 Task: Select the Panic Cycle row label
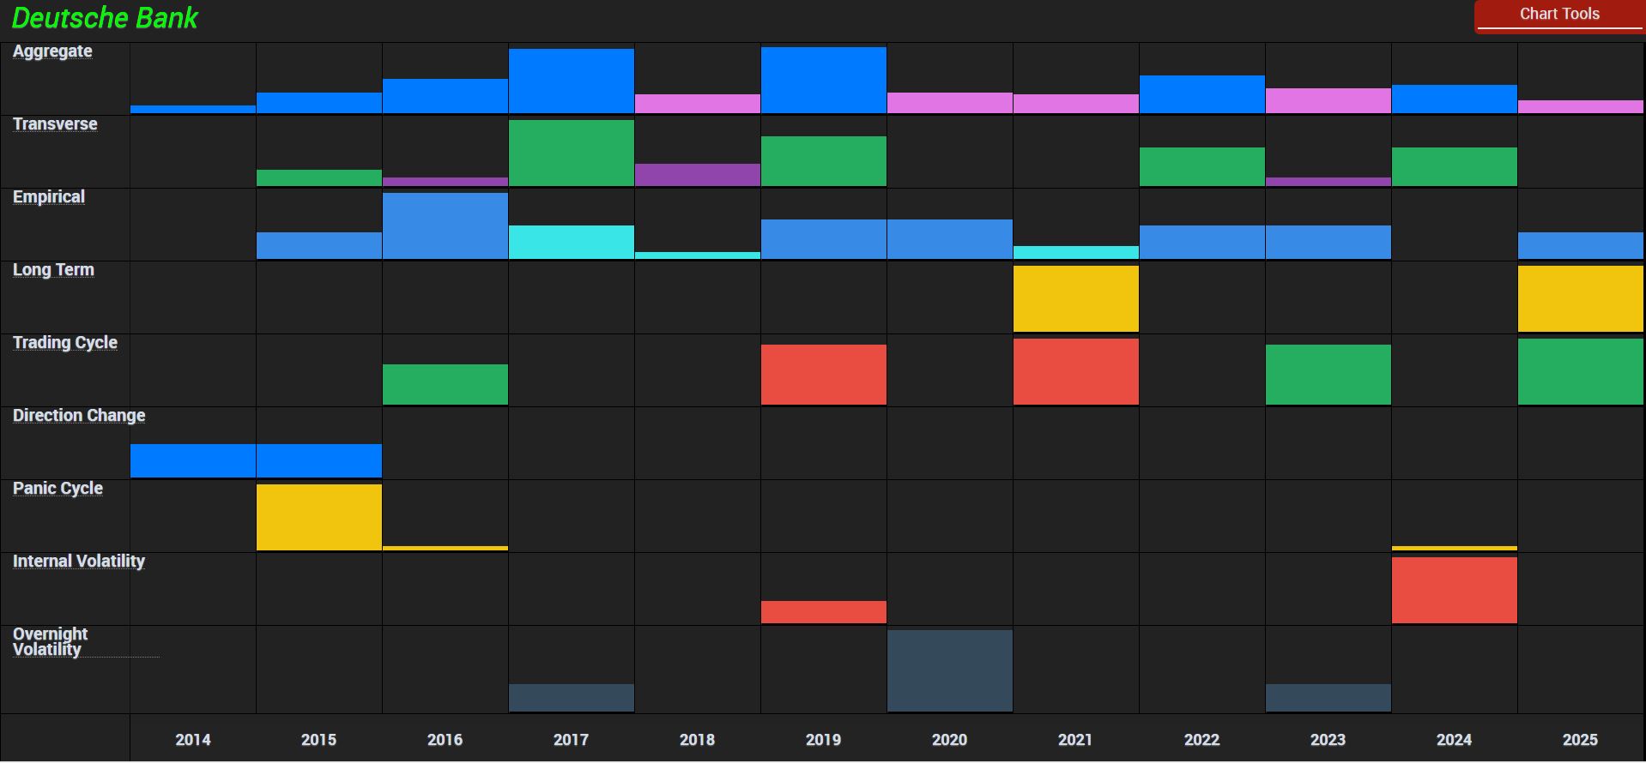[x=57, y=489]
